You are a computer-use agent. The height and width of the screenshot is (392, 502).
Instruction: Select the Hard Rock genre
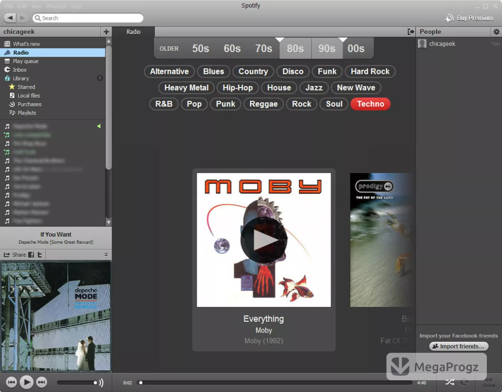(x=370, y=71)
